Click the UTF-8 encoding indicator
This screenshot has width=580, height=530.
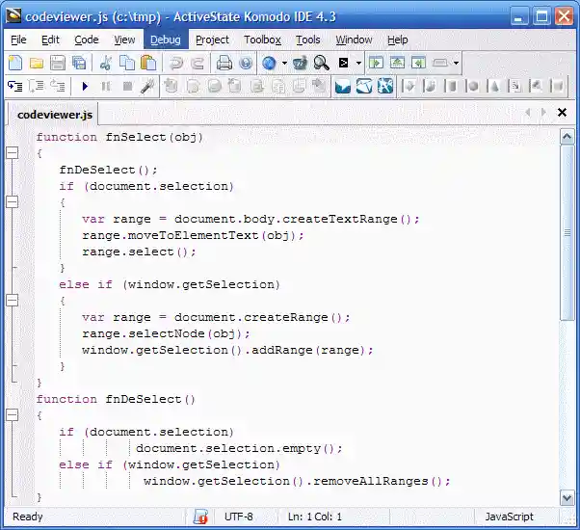point(239,517)
